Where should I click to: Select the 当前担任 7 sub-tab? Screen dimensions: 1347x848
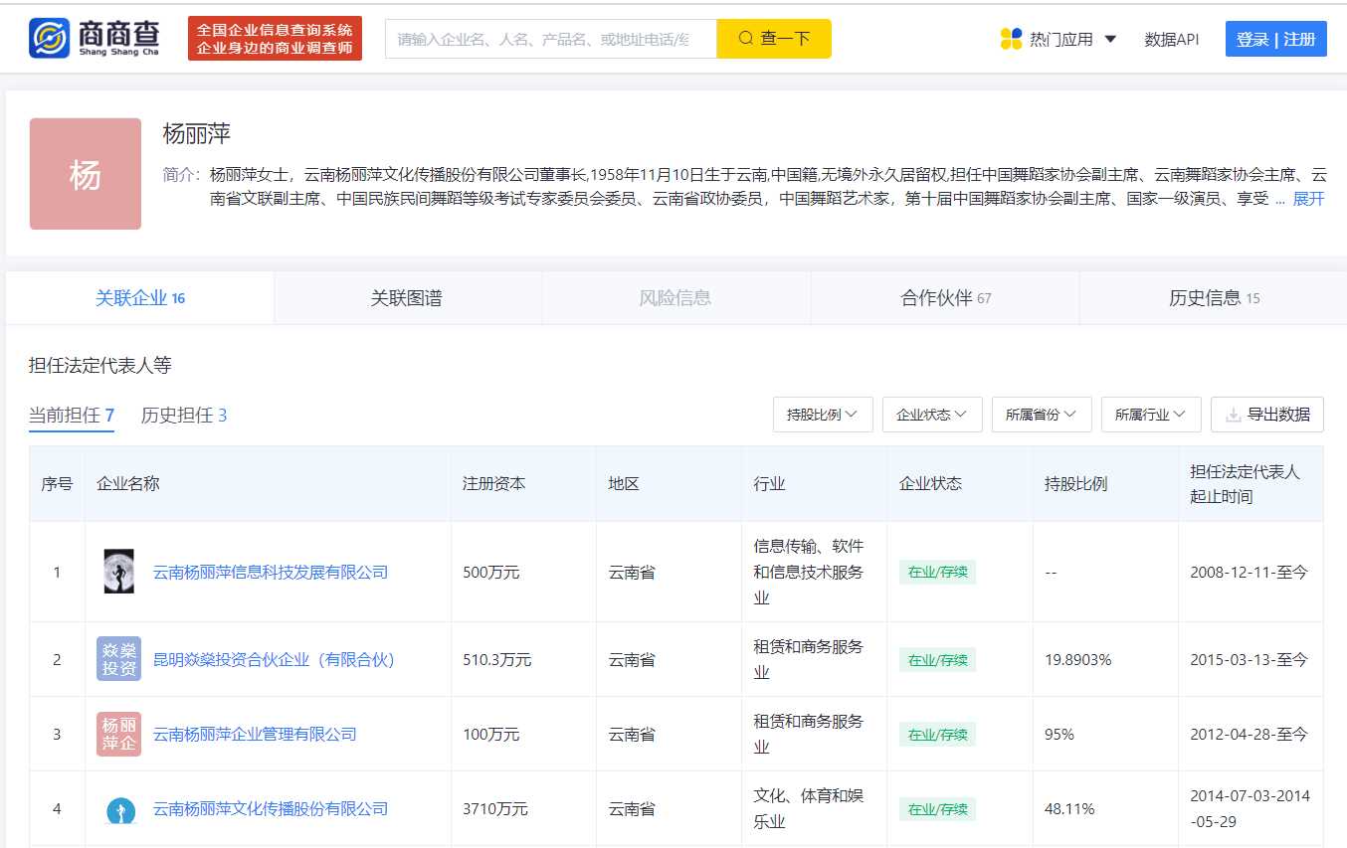point(72,416)
